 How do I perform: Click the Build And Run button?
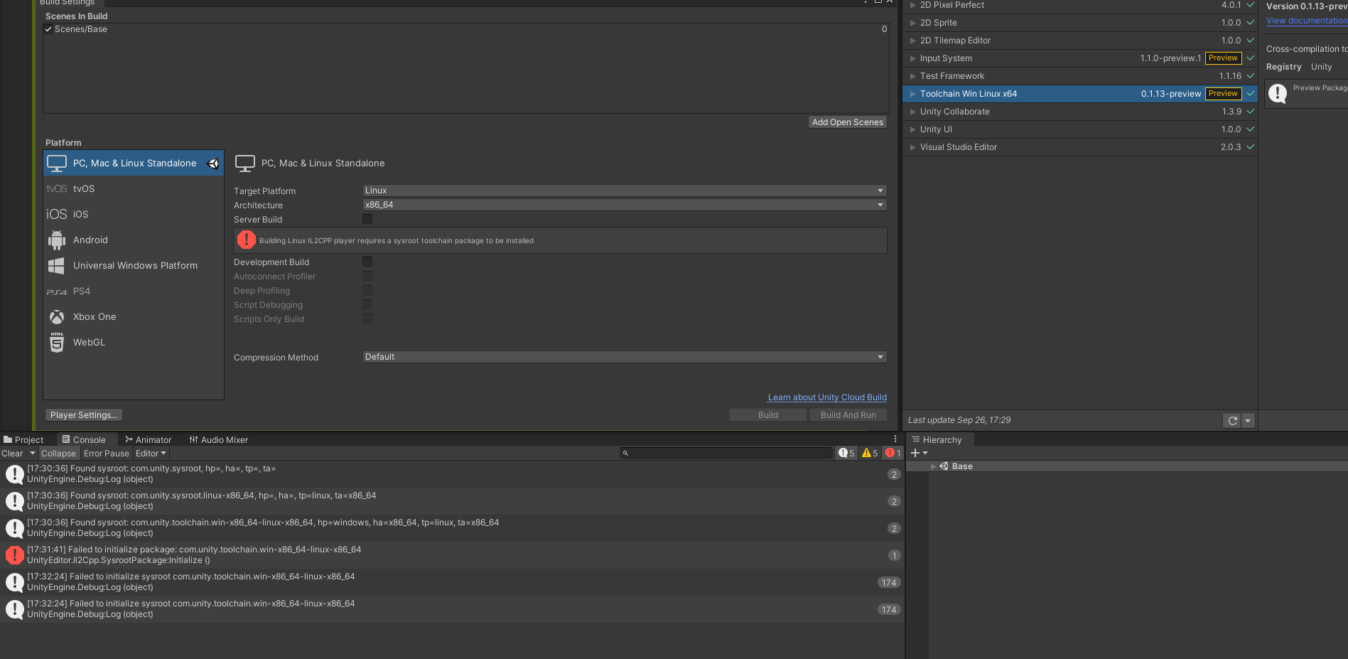click(x=848, y=414)
